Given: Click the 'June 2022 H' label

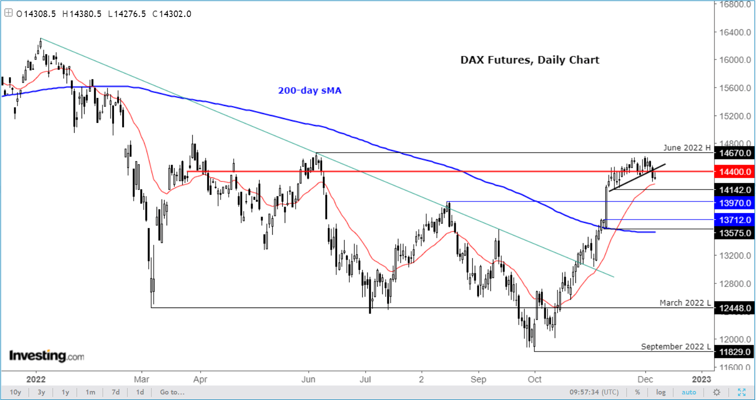Looking at the screenshot, I should click(x=687, y=147).
